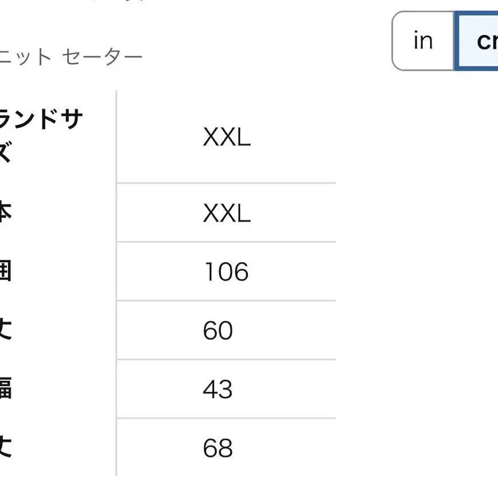
Task: Click the ニット word in the heading
Action: 25,57
